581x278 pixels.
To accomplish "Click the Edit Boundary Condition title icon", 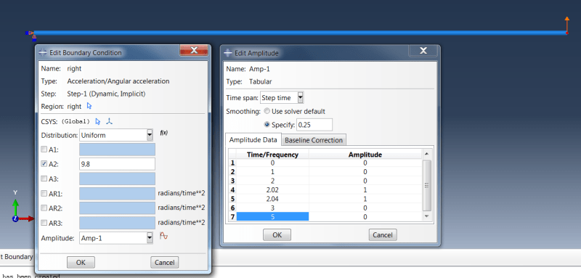I will coord(43,52).
